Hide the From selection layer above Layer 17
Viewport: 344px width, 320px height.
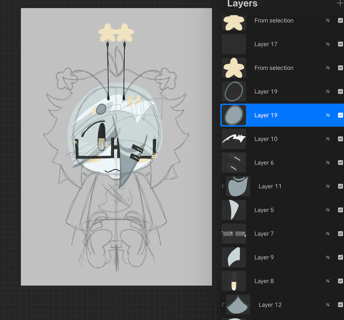tap(341, 20)
